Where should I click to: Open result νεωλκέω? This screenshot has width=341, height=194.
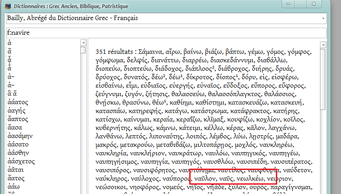point(250,179)
